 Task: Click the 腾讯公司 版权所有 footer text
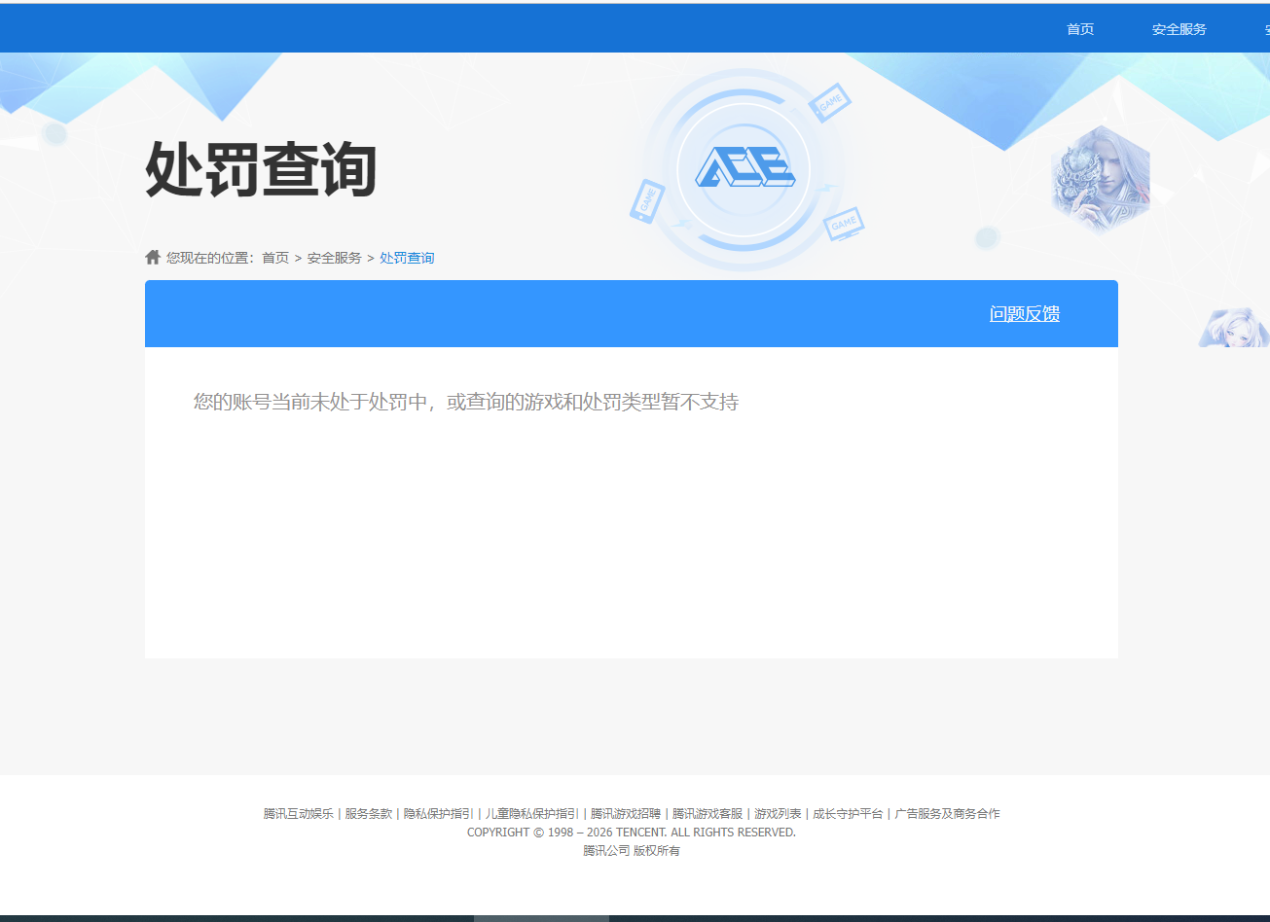click(632, 851)
